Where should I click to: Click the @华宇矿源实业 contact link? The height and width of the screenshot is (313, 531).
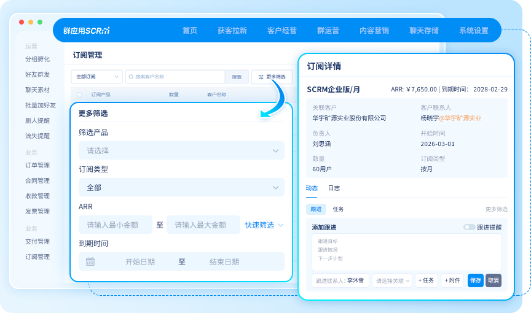460,118
